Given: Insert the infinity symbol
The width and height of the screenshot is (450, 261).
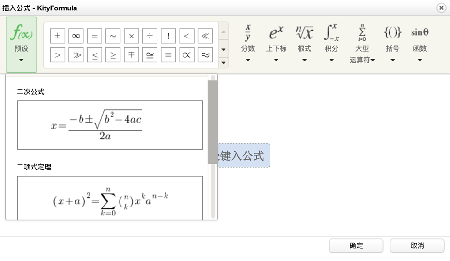Looking at the screenshot, I should pyautogui.click(x=76, y=36).
